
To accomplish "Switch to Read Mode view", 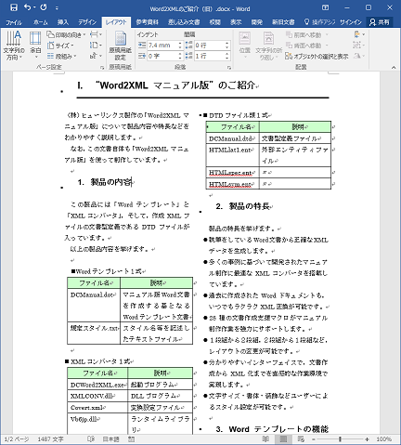I will [265, 439].
